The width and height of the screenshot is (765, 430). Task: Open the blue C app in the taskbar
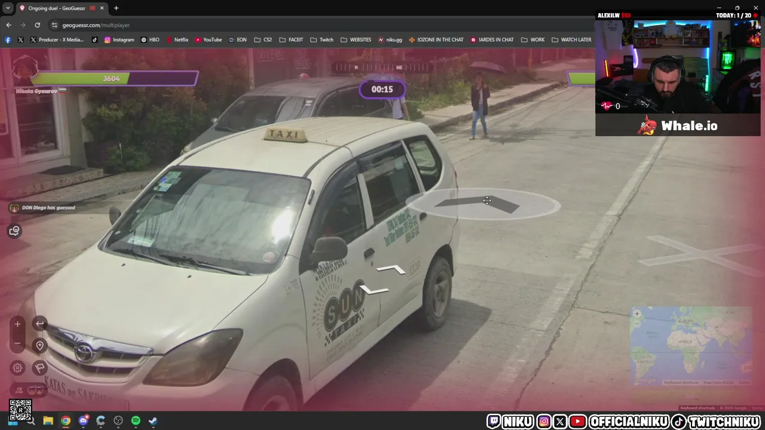[100, 421]
